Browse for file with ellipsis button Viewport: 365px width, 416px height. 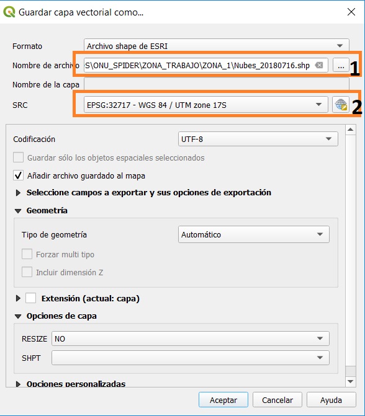click(x=341, y=65)
